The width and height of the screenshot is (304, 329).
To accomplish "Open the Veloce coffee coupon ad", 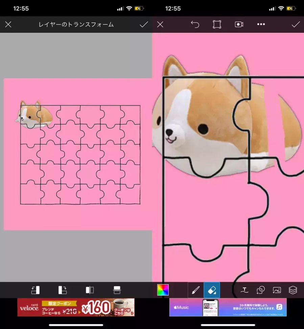I will coord(76,307).
